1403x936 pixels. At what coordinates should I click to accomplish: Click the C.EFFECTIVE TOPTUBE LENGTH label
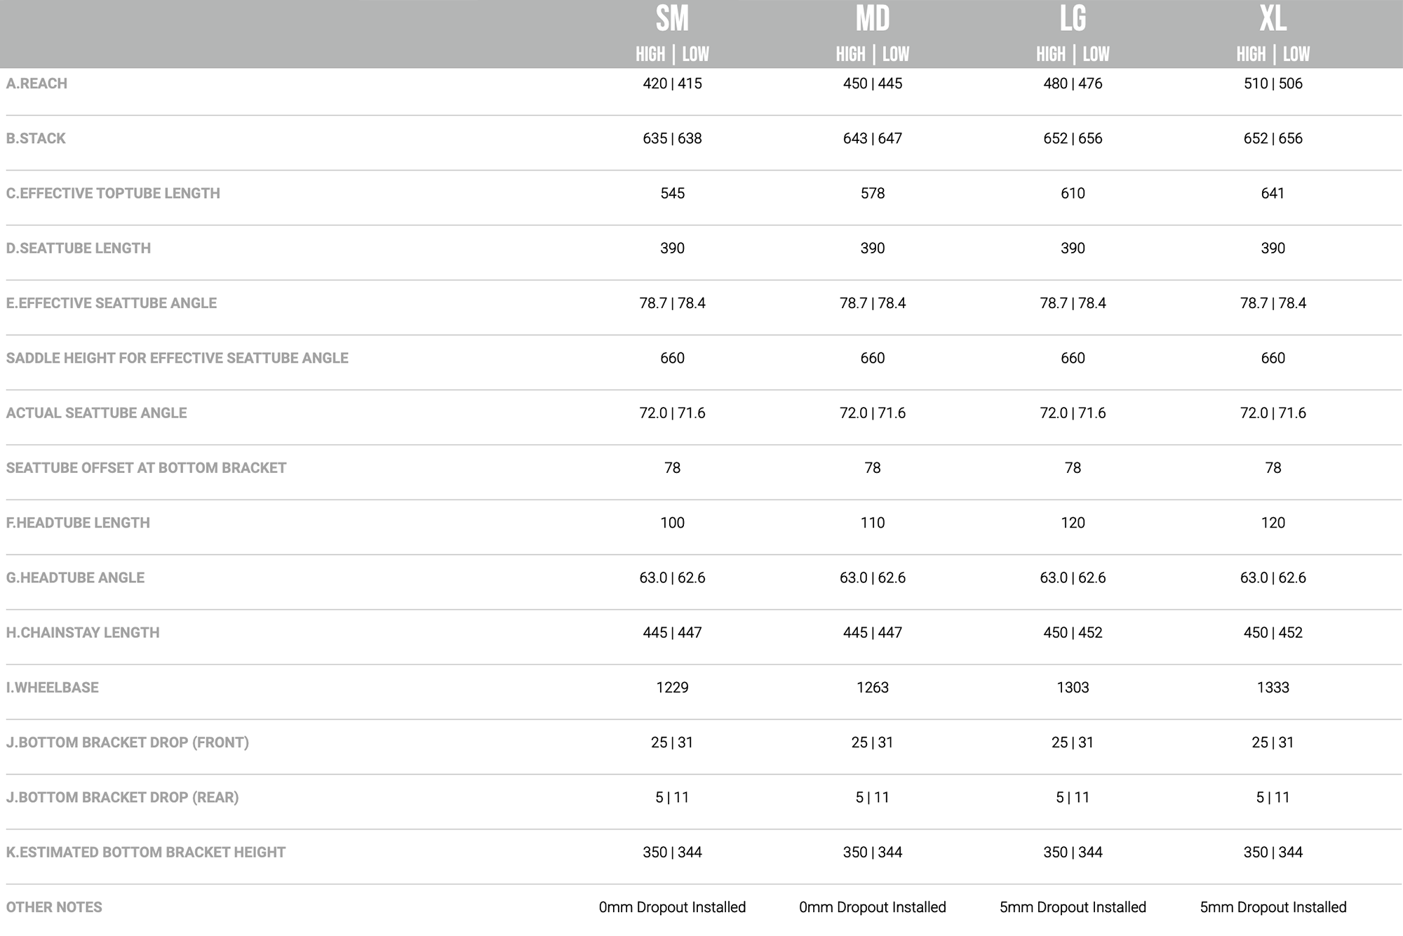click(x=113, y=193)
